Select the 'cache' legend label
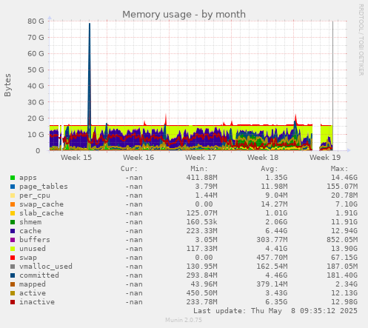Screen dimensions: 368x328 point(30,231)
